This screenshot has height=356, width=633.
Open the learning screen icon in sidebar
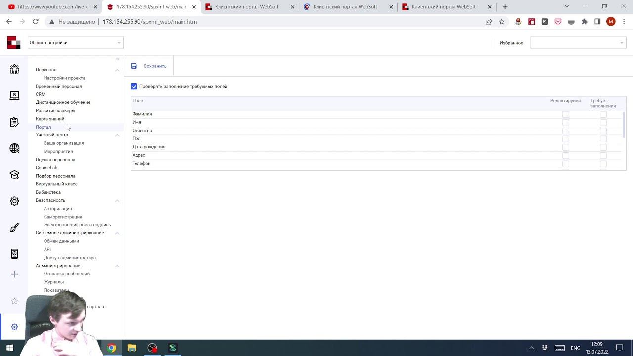click(14, 95)
